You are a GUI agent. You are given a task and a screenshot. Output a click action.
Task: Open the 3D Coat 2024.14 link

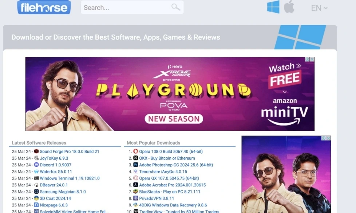[x=55, y=198]
